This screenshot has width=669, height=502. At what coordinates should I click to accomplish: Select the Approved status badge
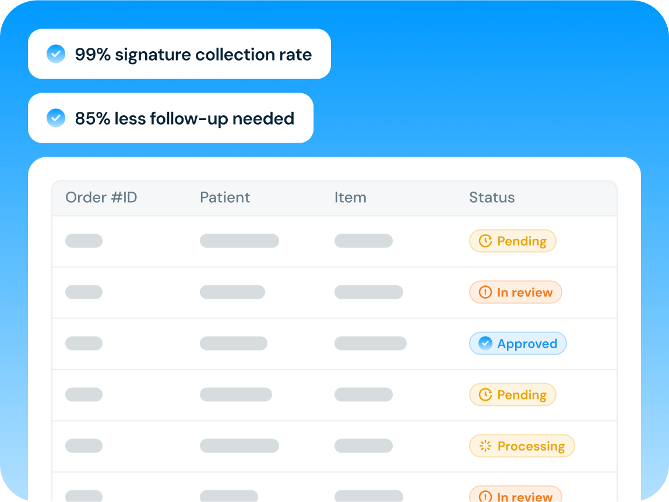click(517, 344)
